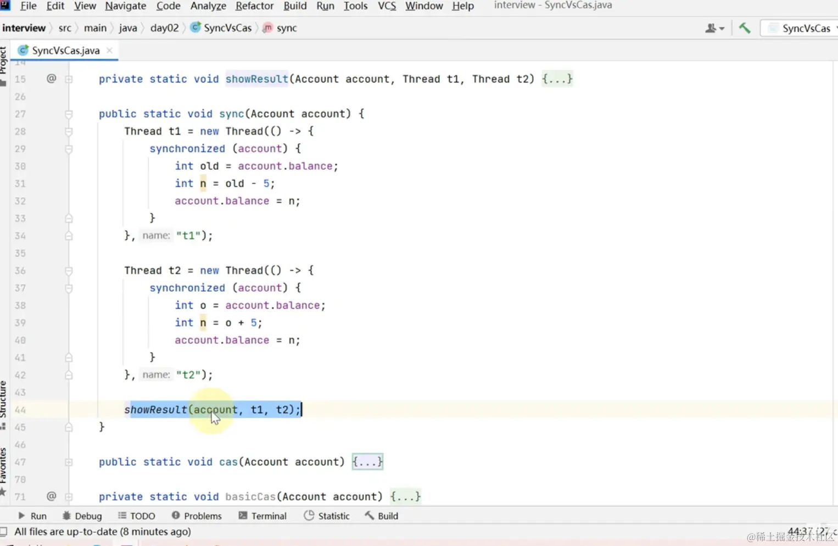Viewport: 838px width, 546px height.
Task: Close the SyncVsCas.java editor tab
Action: tap(109, 50)
